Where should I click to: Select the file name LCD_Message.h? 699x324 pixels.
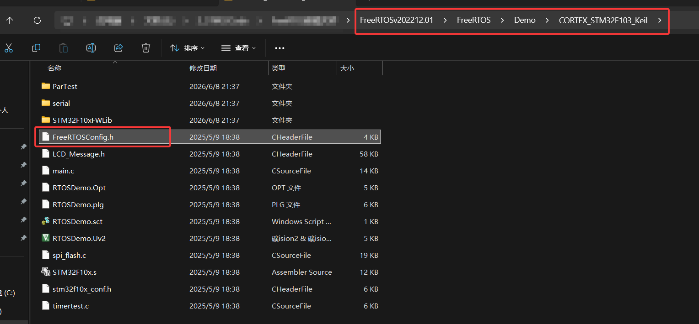(x=79, y=154)
